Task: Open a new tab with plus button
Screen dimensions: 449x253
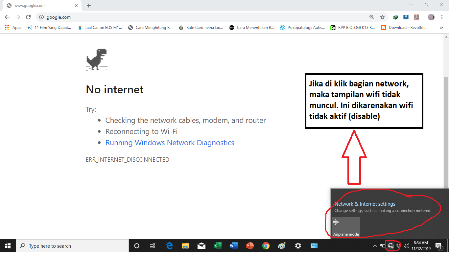Action: (89, 6)
